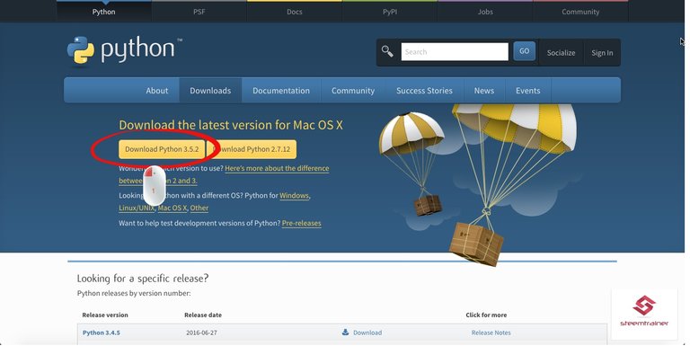
Task: Open the PSF top site tab
Action: coord(199,12)
